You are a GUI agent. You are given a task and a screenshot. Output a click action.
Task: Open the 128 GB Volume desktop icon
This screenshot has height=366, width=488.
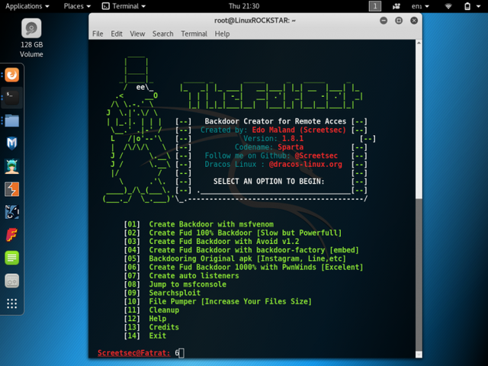pos(31,38)
